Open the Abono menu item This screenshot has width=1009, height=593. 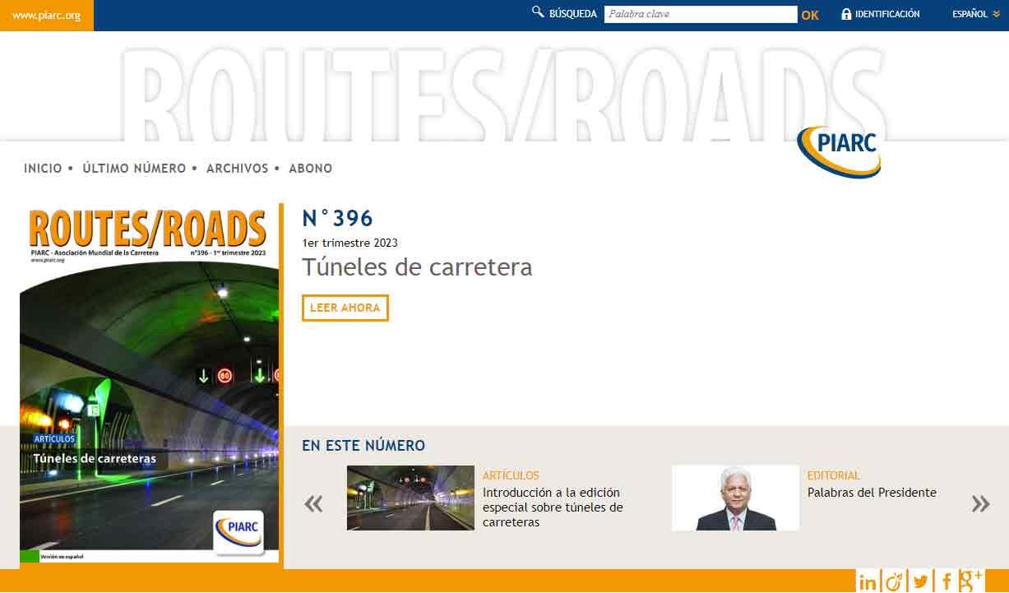click(x=311, y=169)
